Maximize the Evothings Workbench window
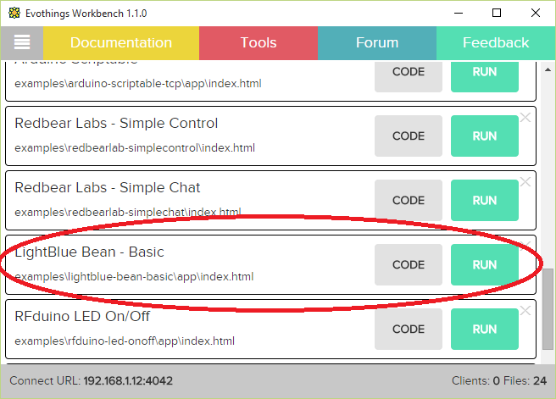This screenshot has width=556, height=399. point(496,14)
